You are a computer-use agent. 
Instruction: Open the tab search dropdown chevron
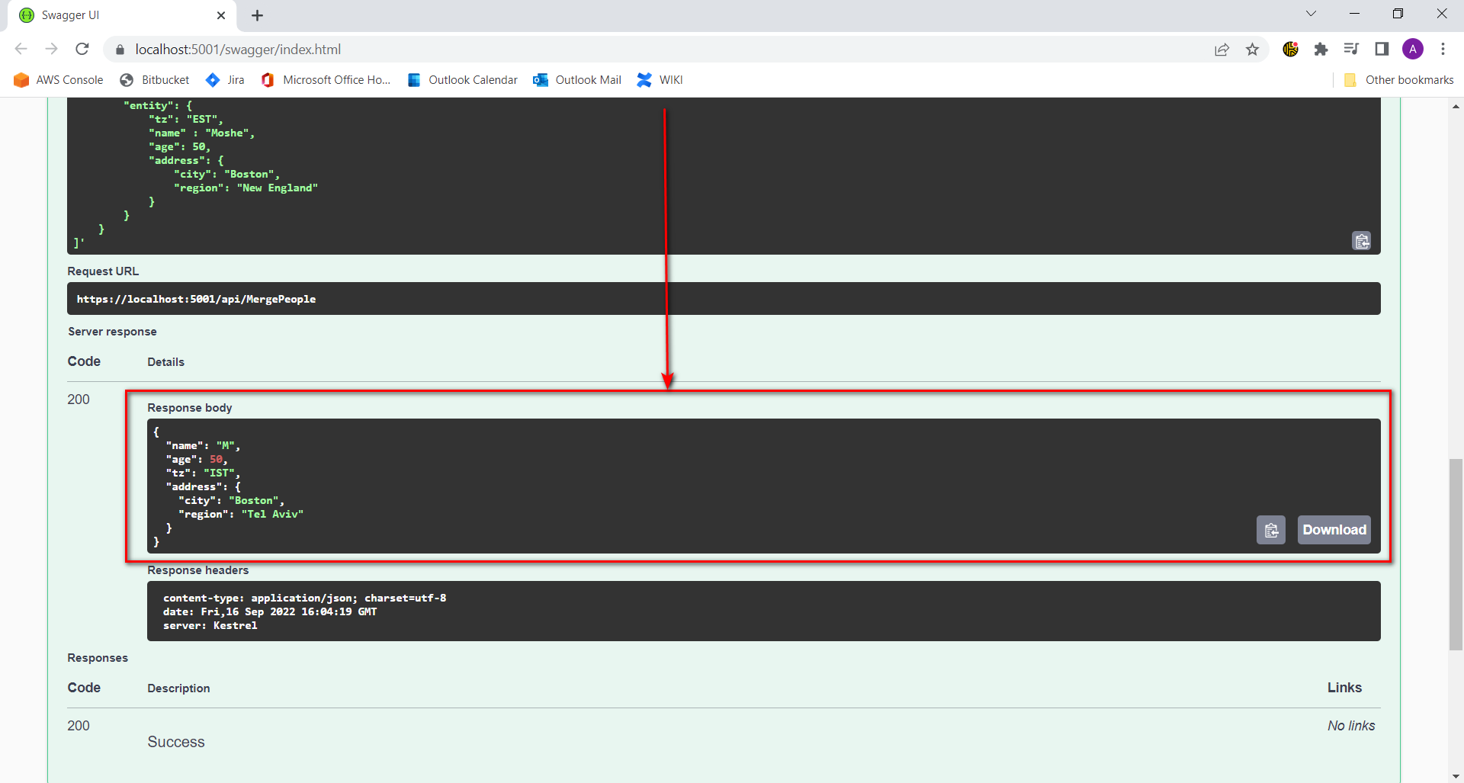click(1311, 13)
